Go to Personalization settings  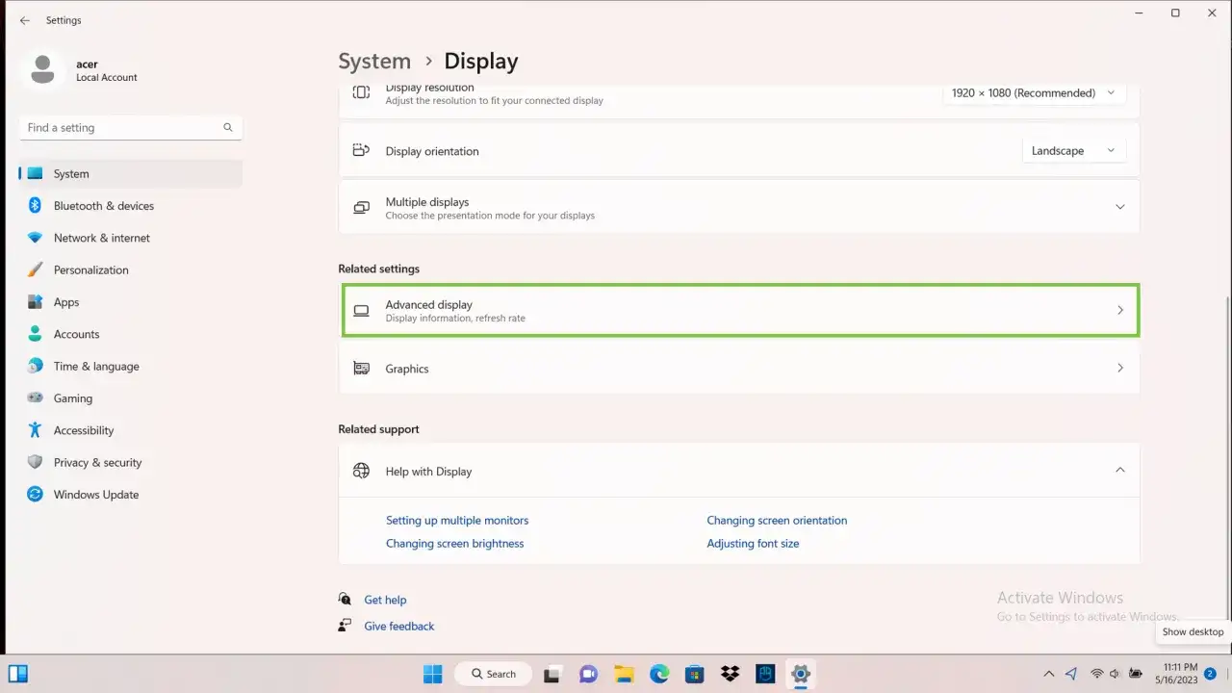coord(90,270)
